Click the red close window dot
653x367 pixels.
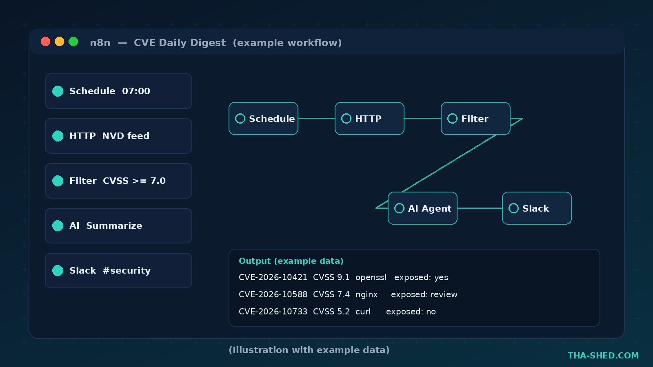[46, 42]
